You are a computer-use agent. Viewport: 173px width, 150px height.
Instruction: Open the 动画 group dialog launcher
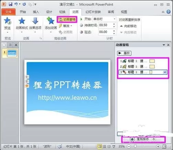coord(41,39)
